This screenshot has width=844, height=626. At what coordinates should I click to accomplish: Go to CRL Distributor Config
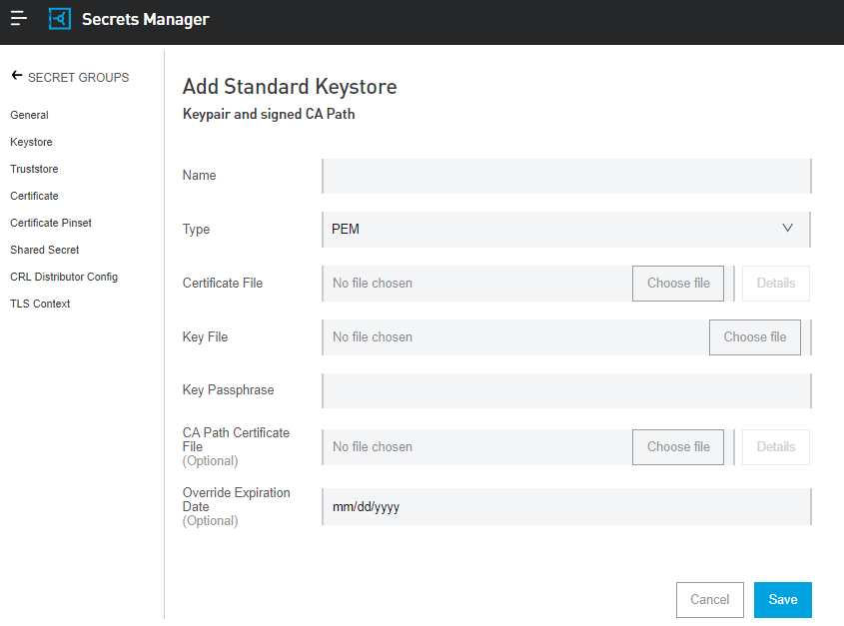coord(63,276)
